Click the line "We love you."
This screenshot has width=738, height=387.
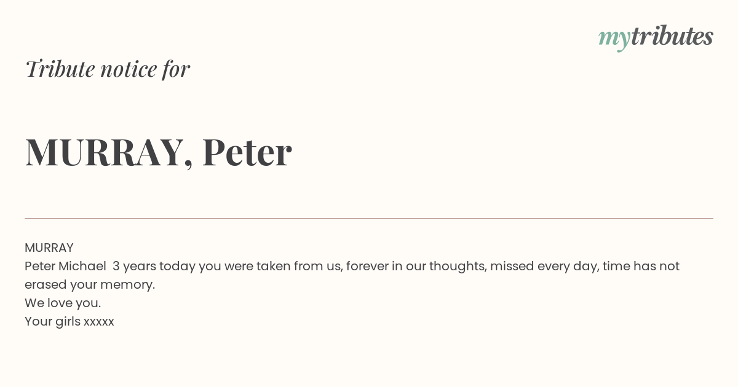pos(63,303)
